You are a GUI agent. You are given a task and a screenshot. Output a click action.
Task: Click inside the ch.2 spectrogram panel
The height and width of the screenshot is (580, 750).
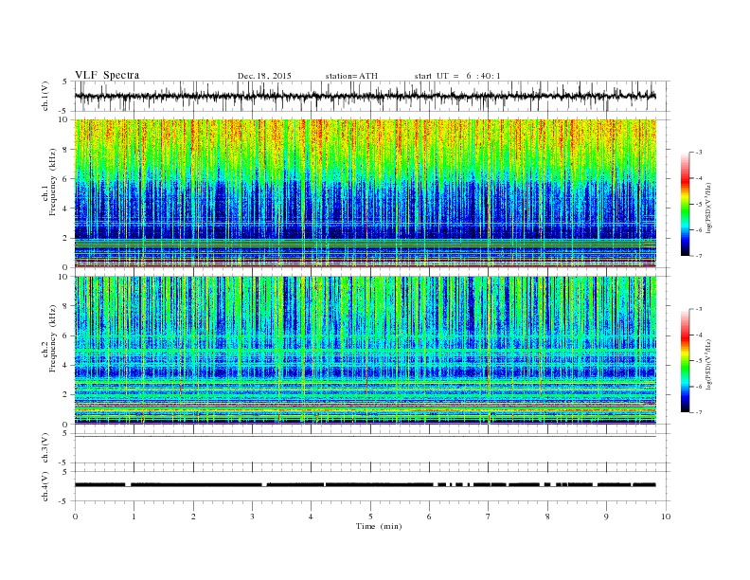(x=365, y=351)
